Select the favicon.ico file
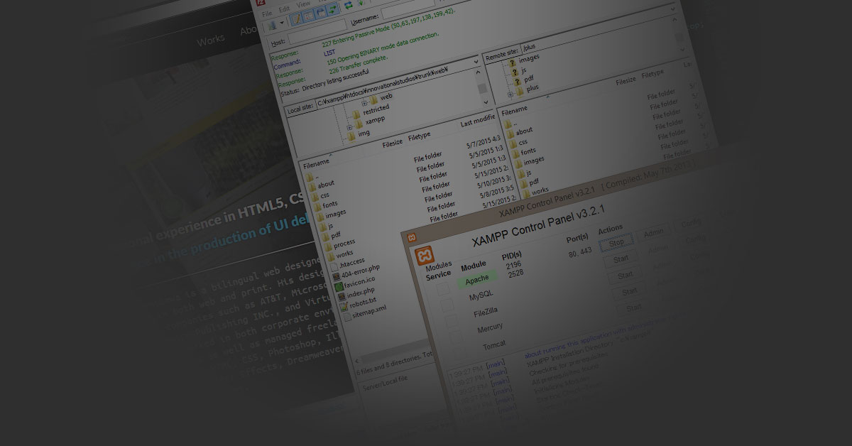Screen dimensions: 852x446 coord(356,283)
